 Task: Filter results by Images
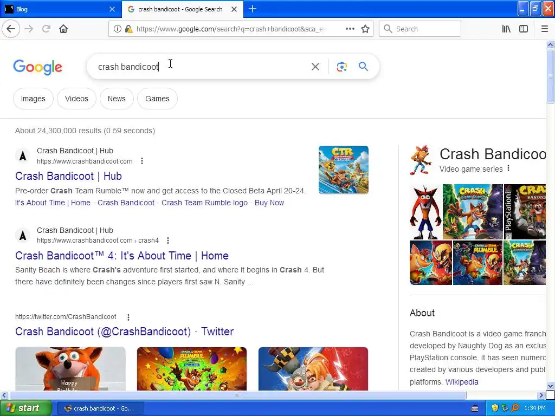point(33,99)
